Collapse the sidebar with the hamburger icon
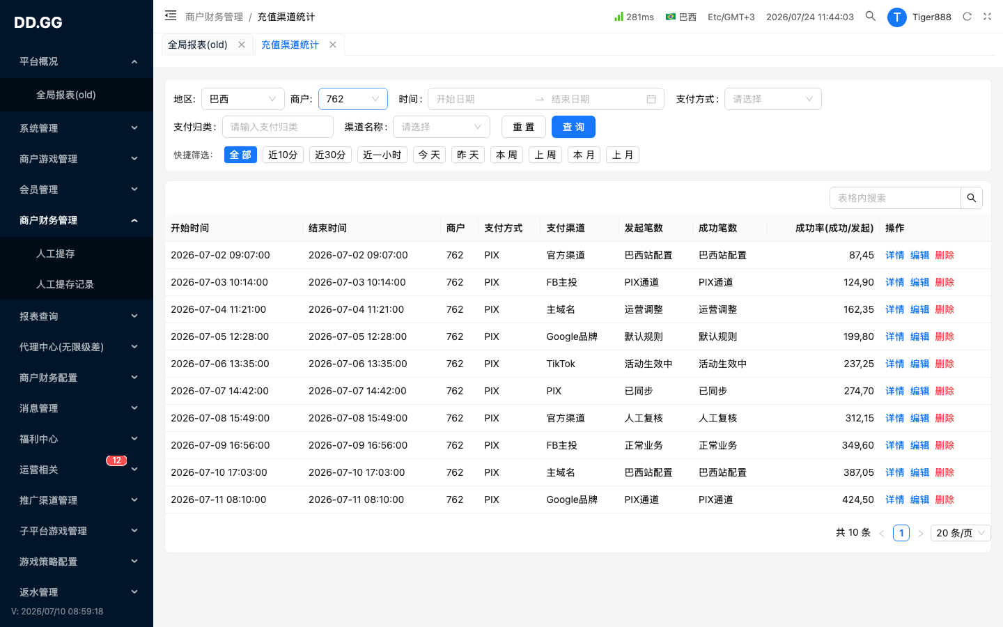Viewport: 1003px width, 627px height. pyautogui.click(x=171, y=16)
